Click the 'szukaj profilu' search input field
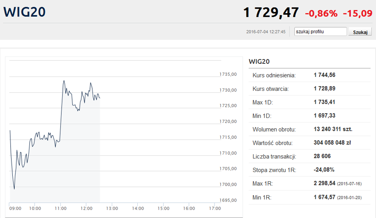This screenshot has width=376, height=218. (320, 31)
